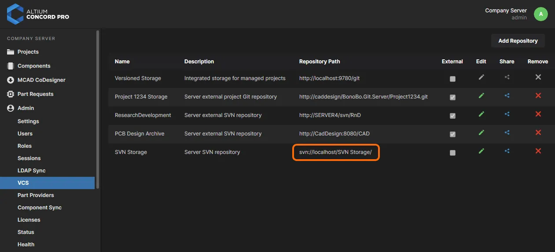The height and width of the screenshot is (252, 555).
Task: Select LDAP Sync in Admin menu
Action: [x=31, y=171]
